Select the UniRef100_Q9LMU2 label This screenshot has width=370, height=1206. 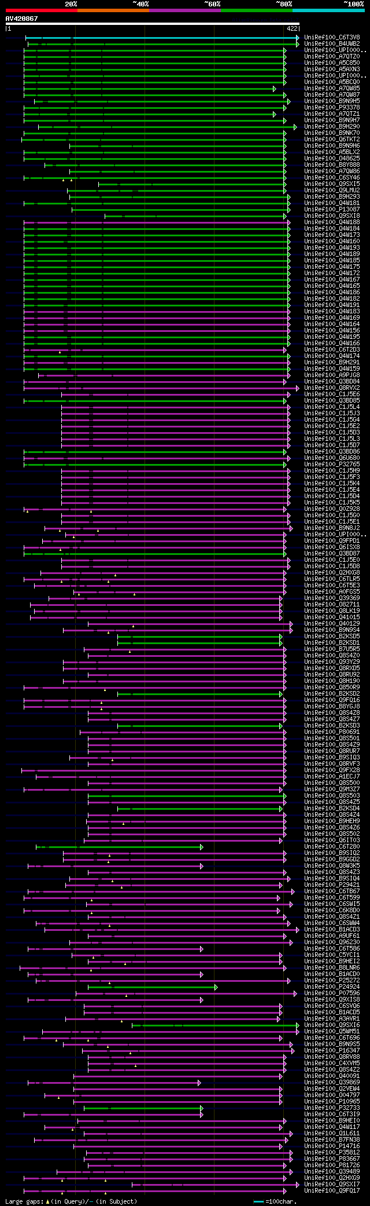(x=332, y=191)
